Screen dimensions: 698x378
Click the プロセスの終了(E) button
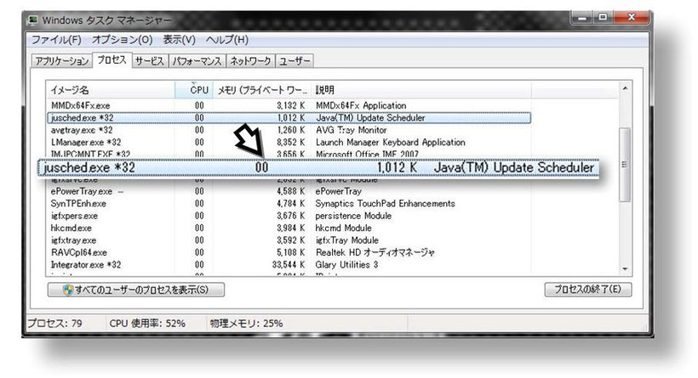click(587, 289)
